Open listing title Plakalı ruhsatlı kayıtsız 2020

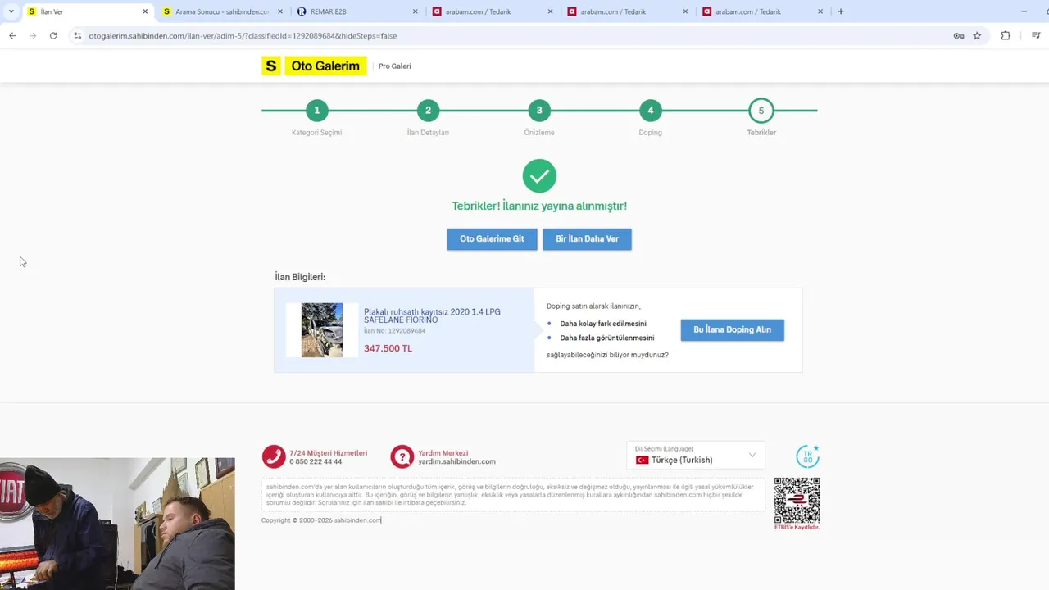click(x=432, y=315)
